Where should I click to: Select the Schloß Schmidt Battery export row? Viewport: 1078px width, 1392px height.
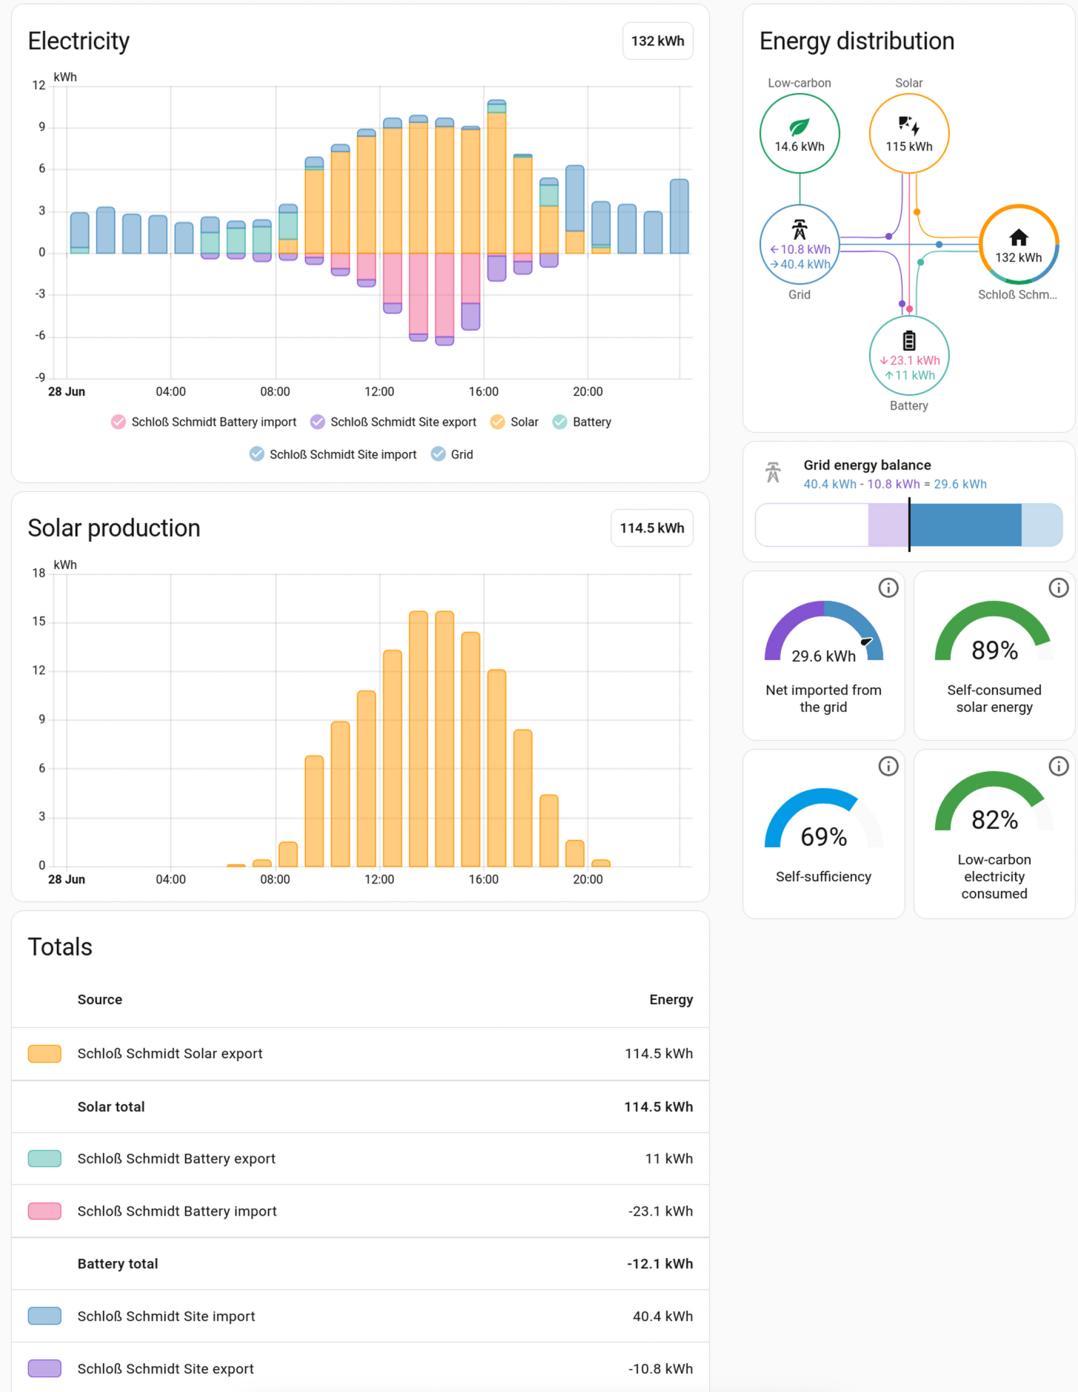pyautogui.click(x=361, y=1159)
